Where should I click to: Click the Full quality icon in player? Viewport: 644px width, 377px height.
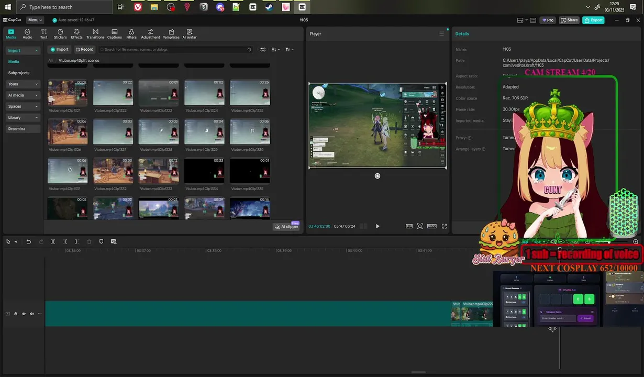(x=409, y=226)
